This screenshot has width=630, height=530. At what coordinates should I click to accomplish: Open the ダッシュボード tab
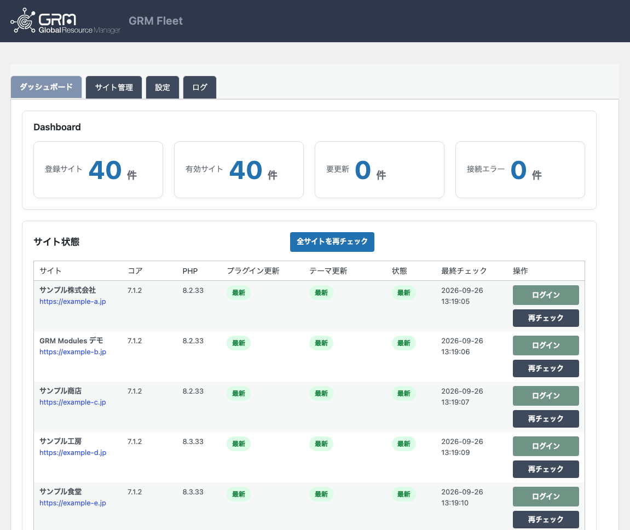click(46, 87)
